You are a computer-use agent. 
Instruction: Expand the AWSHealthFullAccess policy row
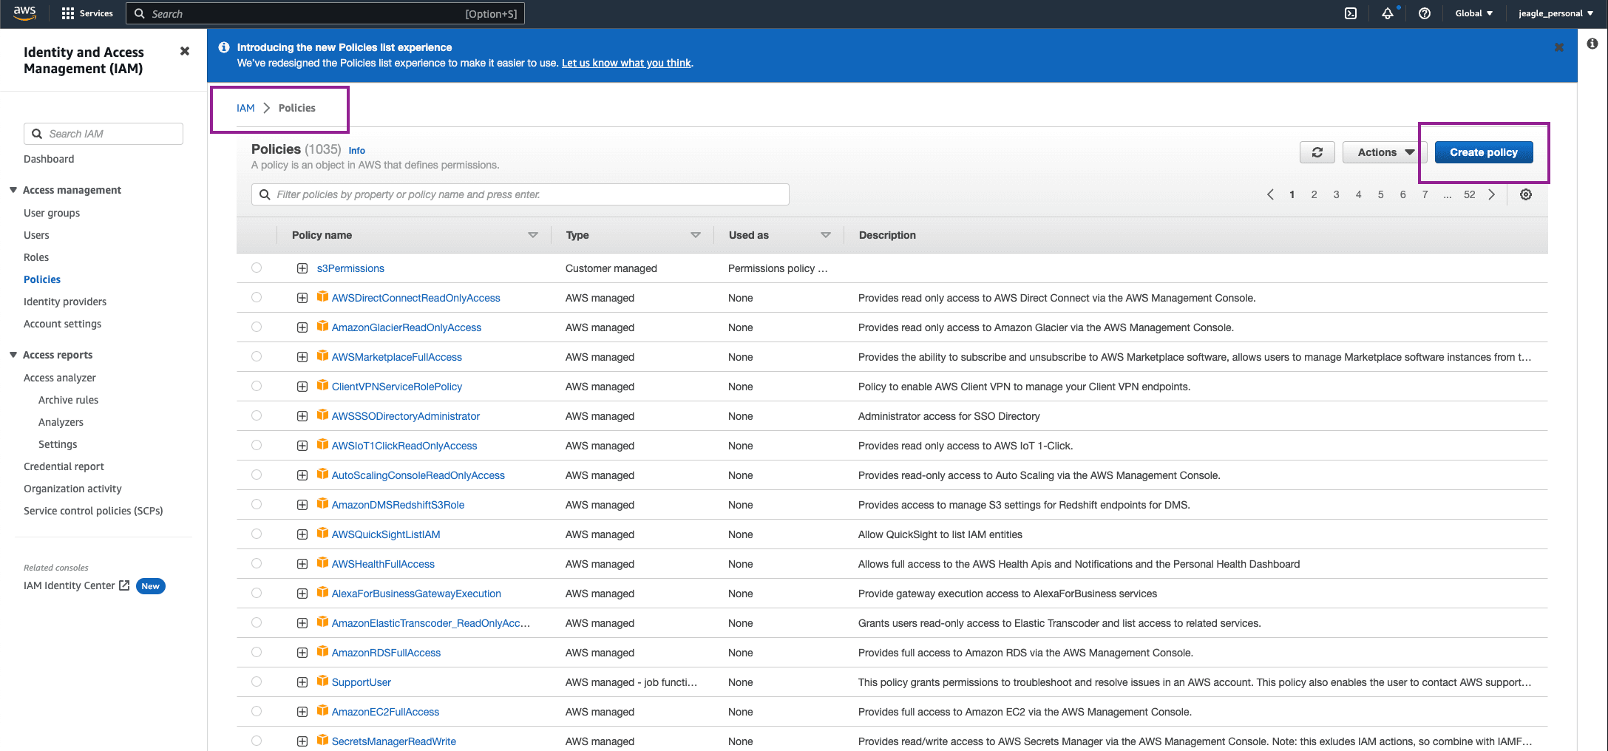click(x=302, y=564)
